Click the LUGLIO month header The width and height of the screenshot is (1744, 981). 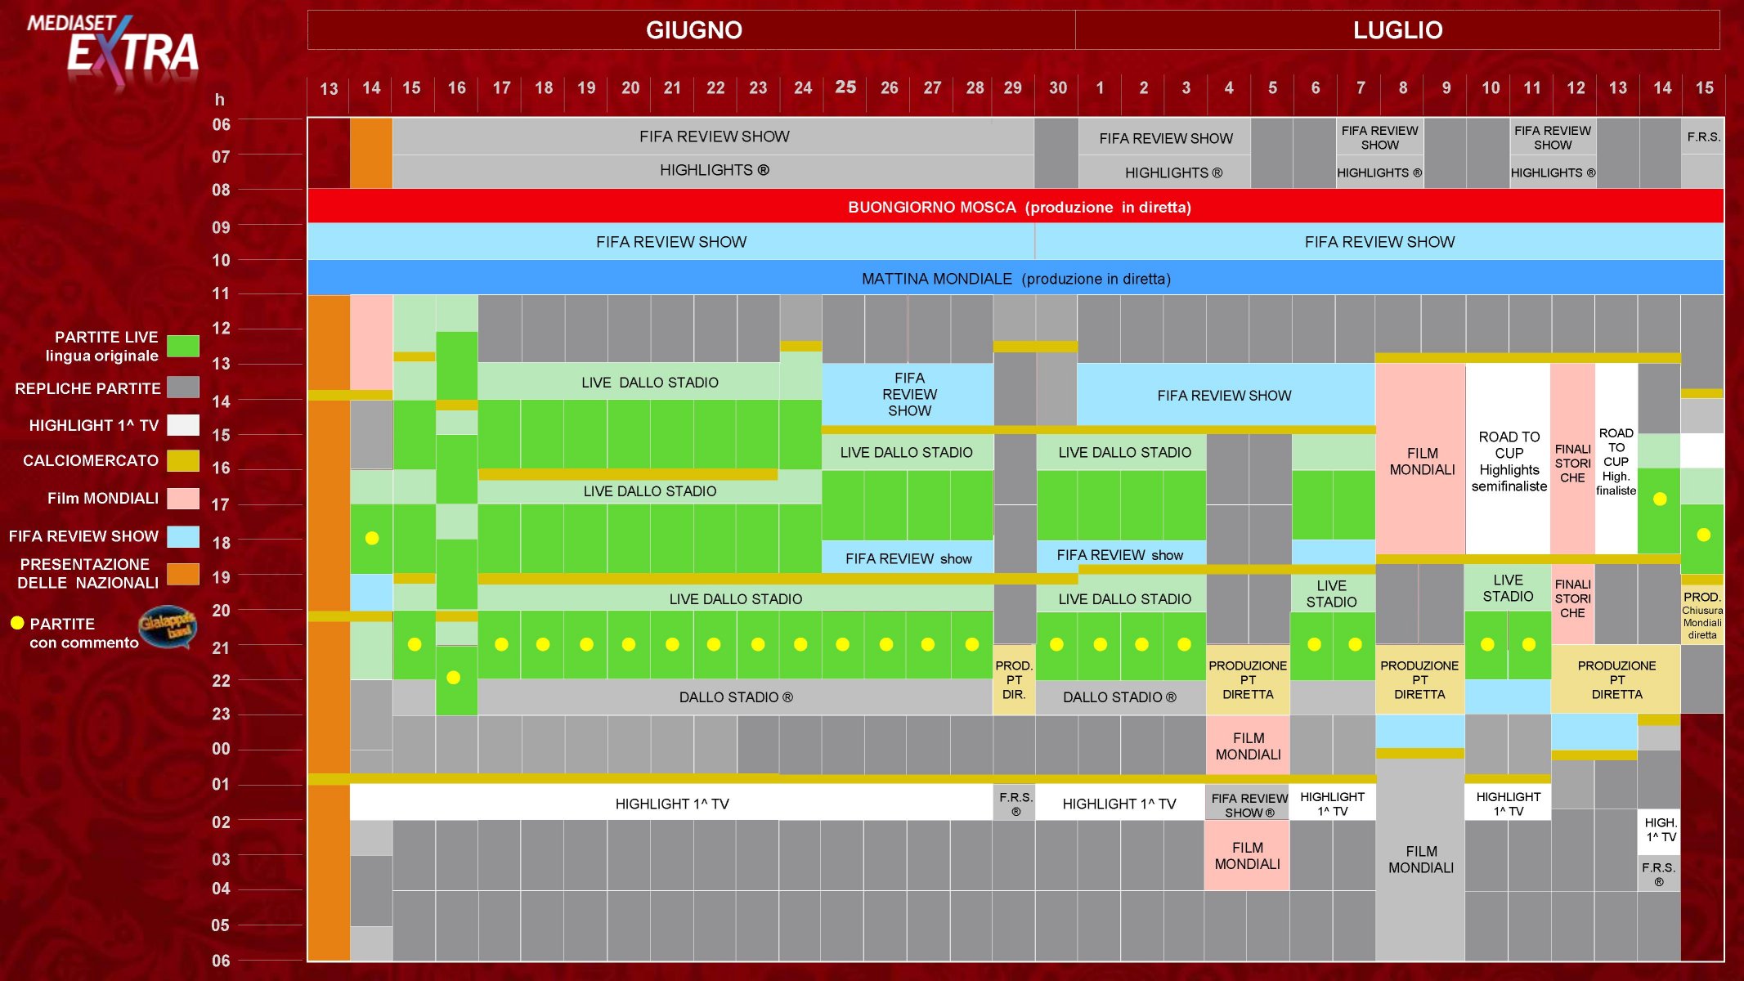point(1397,30)
